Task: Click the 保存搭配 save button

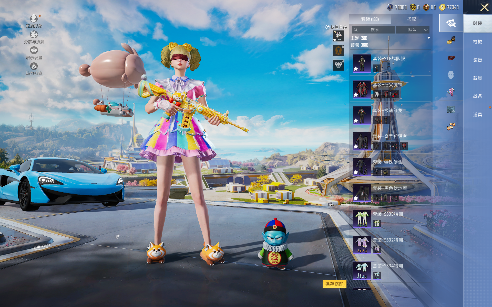Action: 334,284
